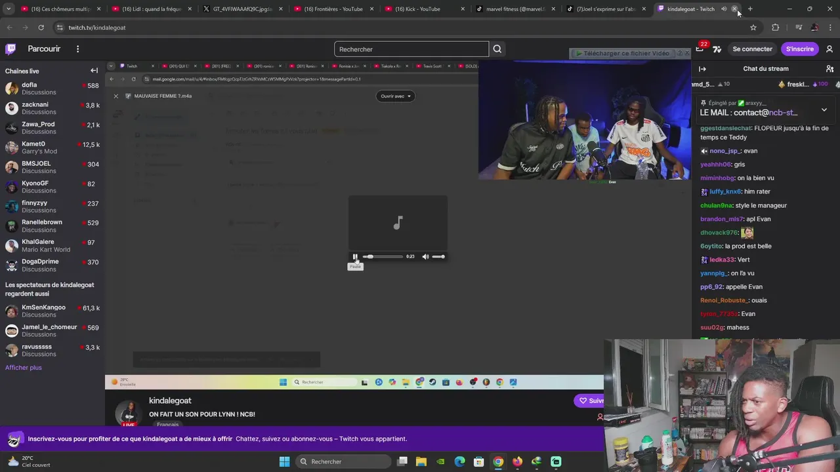Open Firefox from the taskbar

pyautogui.click(x=517, y=462)
